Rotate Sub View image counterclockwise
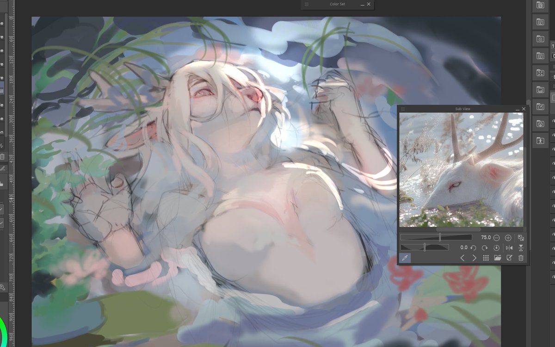 [473, 248]
